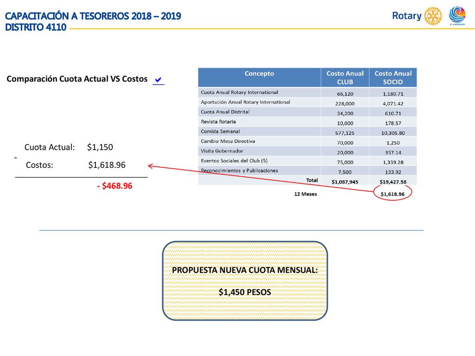
Task: Click the costs amount $1,618.96 beside 'Costos:'
Action: coord(107,165)
